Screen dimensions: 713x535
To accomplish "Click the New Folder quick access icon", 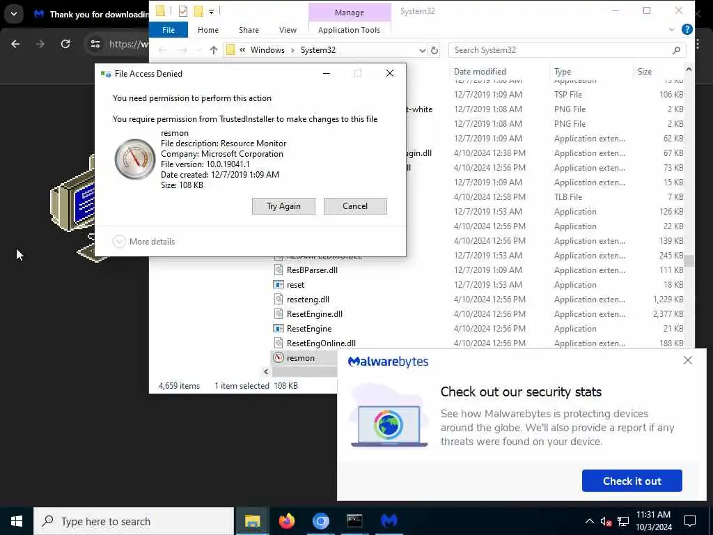I will point(198,11).
